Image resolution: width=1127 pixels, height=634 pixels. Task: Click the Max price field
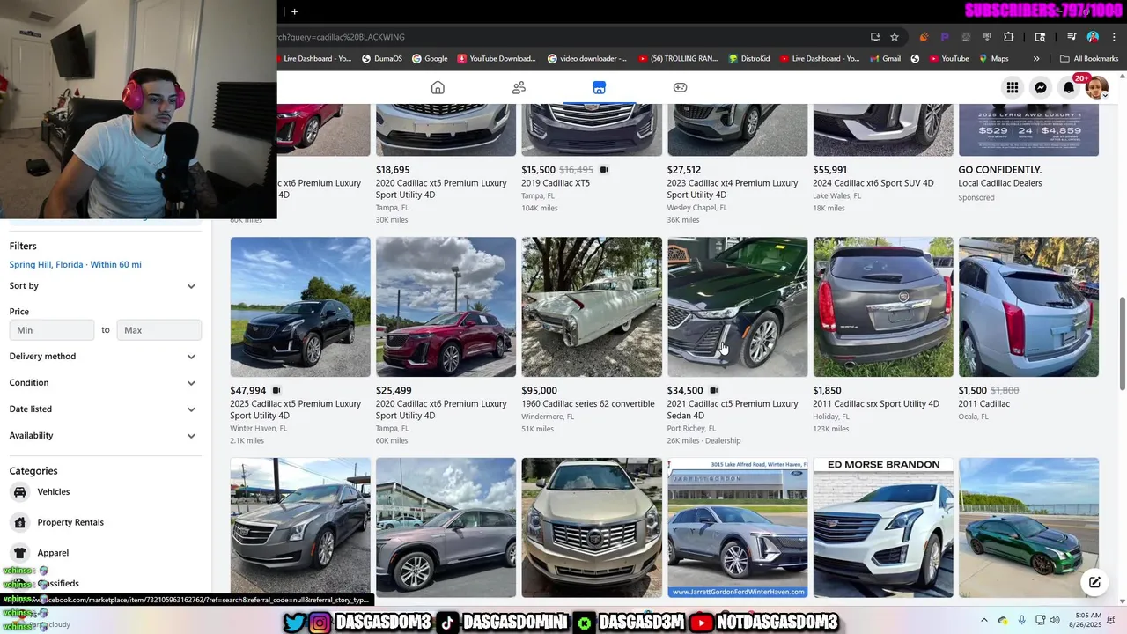[158, 330]
